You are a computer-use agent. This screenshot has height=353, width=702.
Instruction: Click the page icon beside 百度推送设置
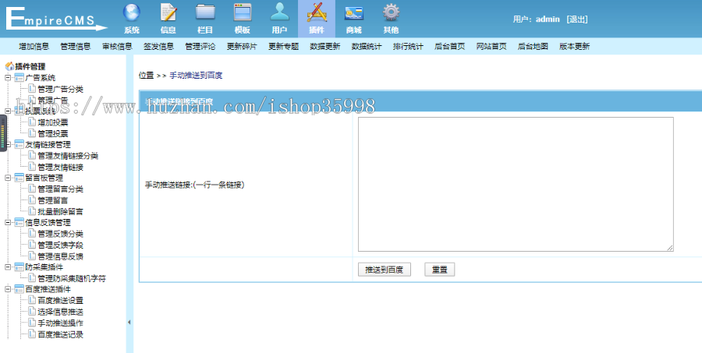32,300
